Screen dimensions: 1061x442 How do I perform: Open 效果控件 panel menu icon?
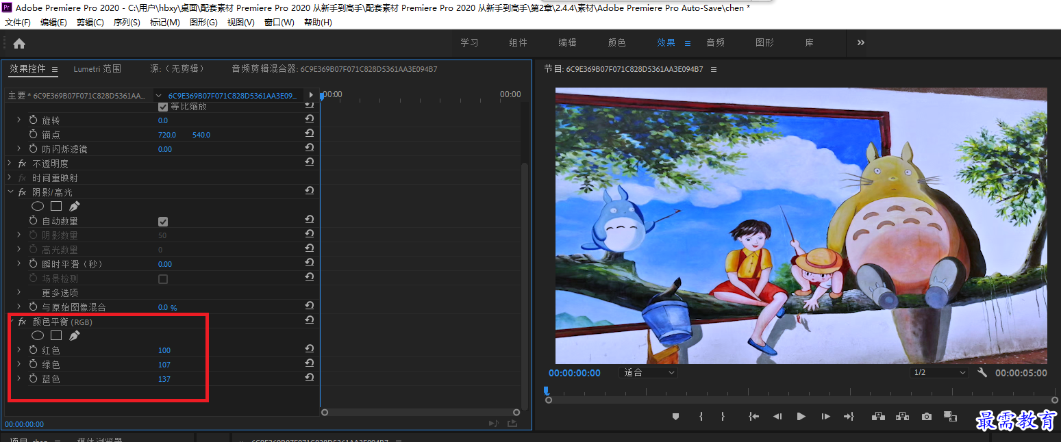click(55, 69)
